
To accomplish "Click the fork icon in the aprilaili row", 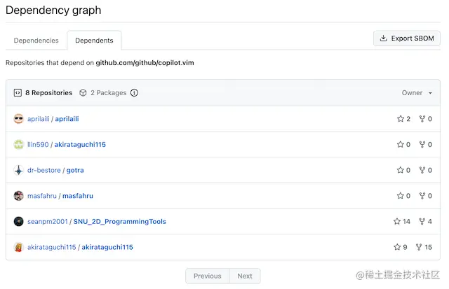I will (422, 119).
